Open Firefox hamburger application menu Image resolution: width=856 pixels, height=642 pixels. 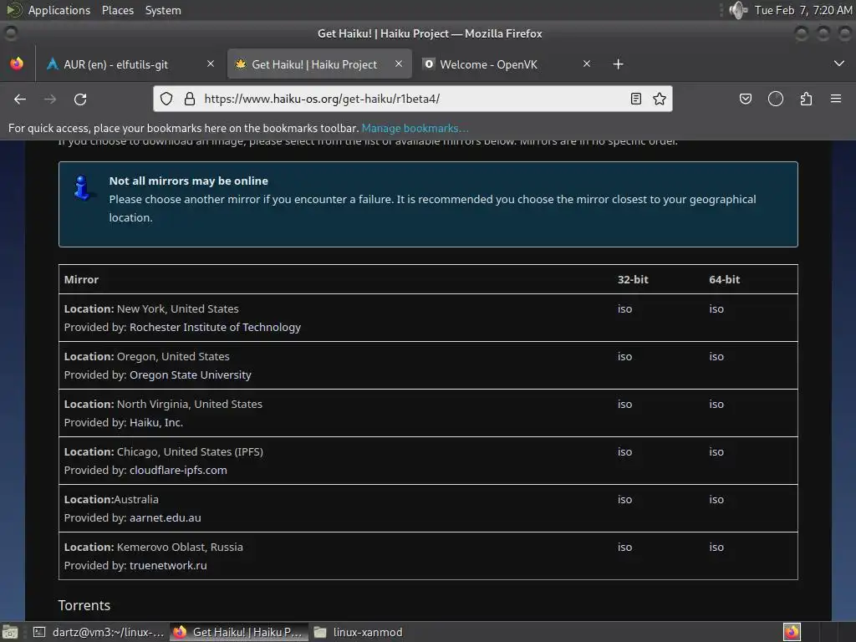836,99
